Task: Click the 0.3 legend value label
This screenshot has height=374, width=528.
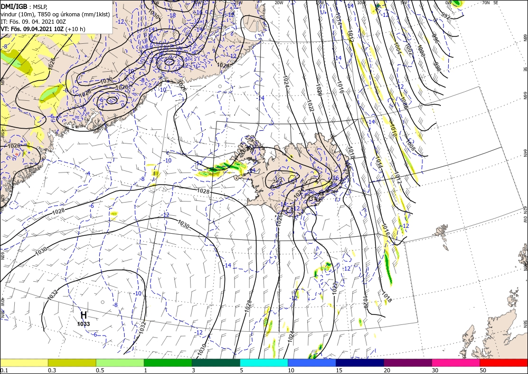Action: (52, 370)
